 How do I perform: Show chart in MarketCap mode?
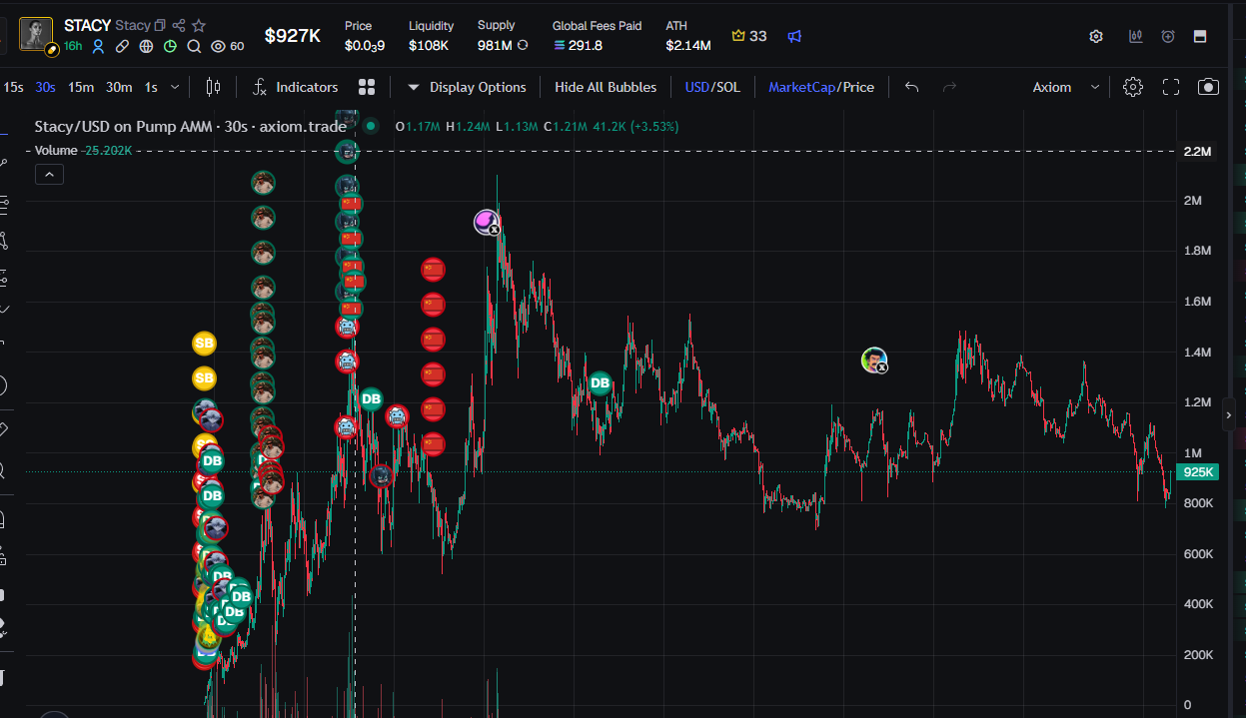[x=801, y=87]
